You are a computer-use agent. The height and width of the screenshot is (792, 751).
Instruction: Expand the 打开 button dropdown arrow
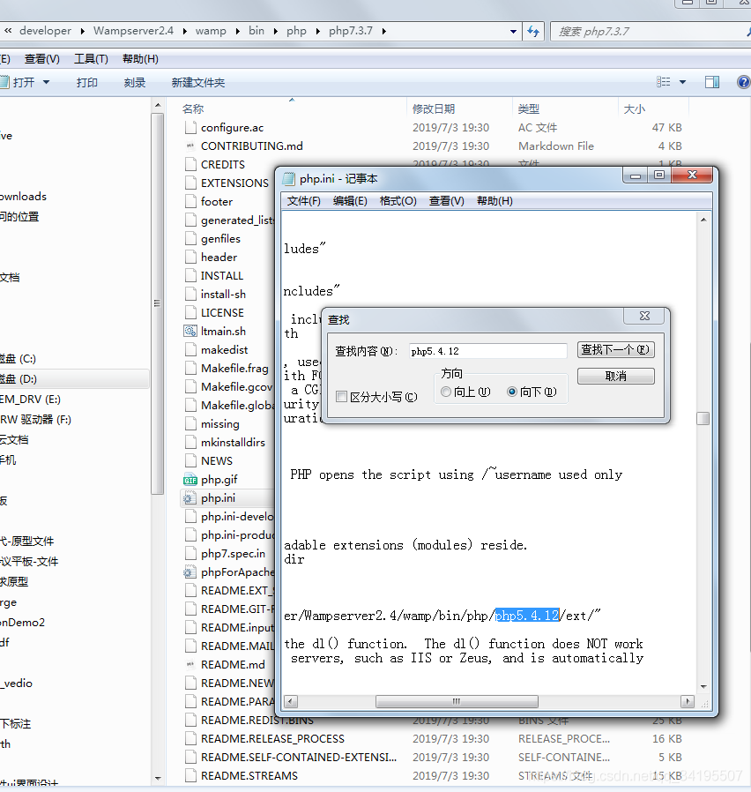pyautogui.click(x=47, y=82)
